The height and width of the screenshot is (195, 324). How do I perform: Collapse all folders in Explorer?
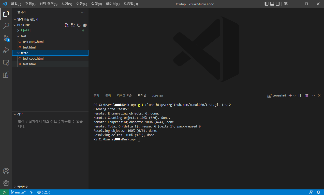pyautogui.click(x=85, y=25)
